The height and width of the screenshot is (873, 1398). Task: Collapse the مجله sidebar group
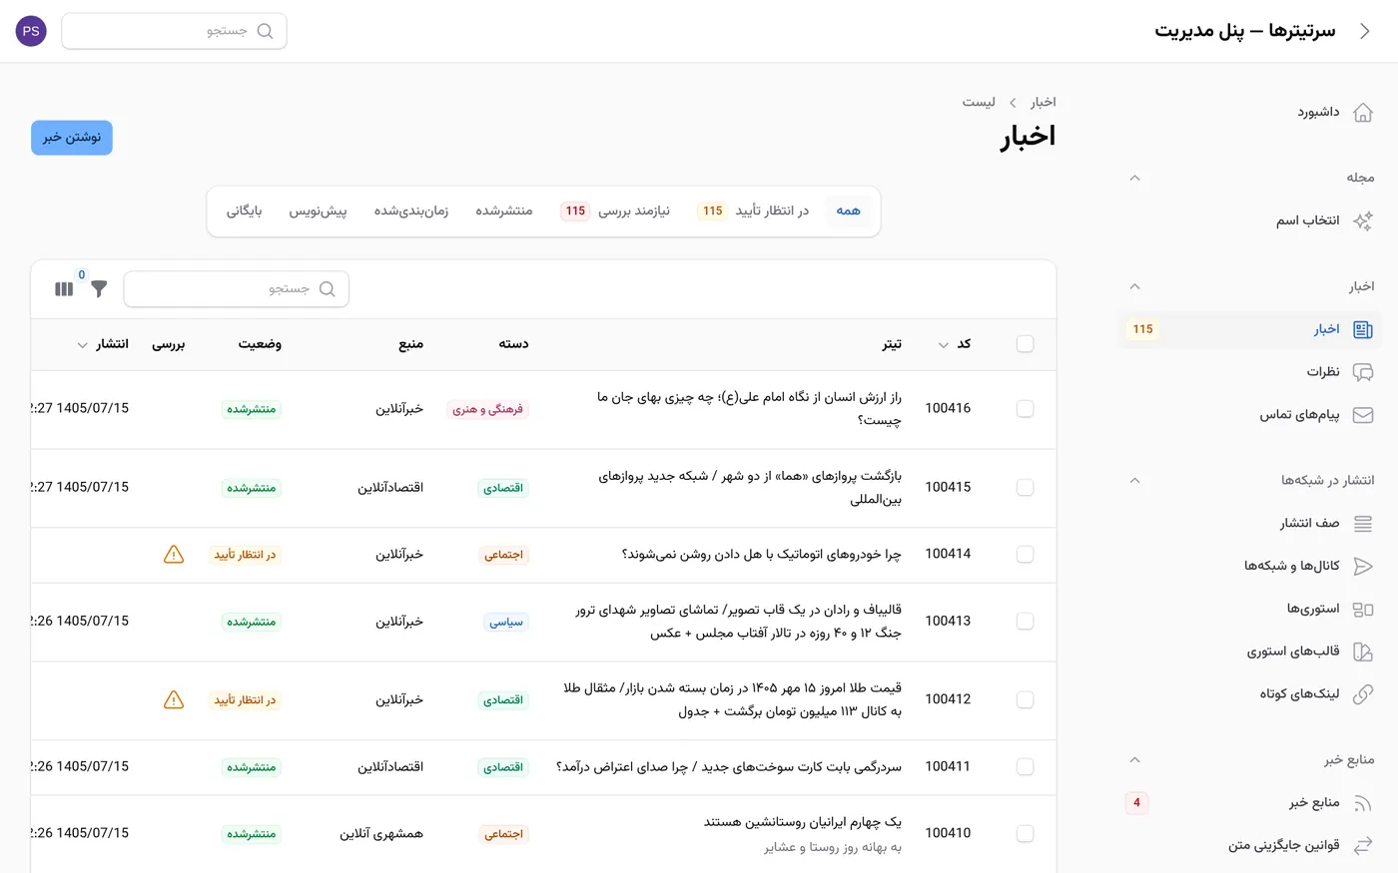(x=1134, y=178)
